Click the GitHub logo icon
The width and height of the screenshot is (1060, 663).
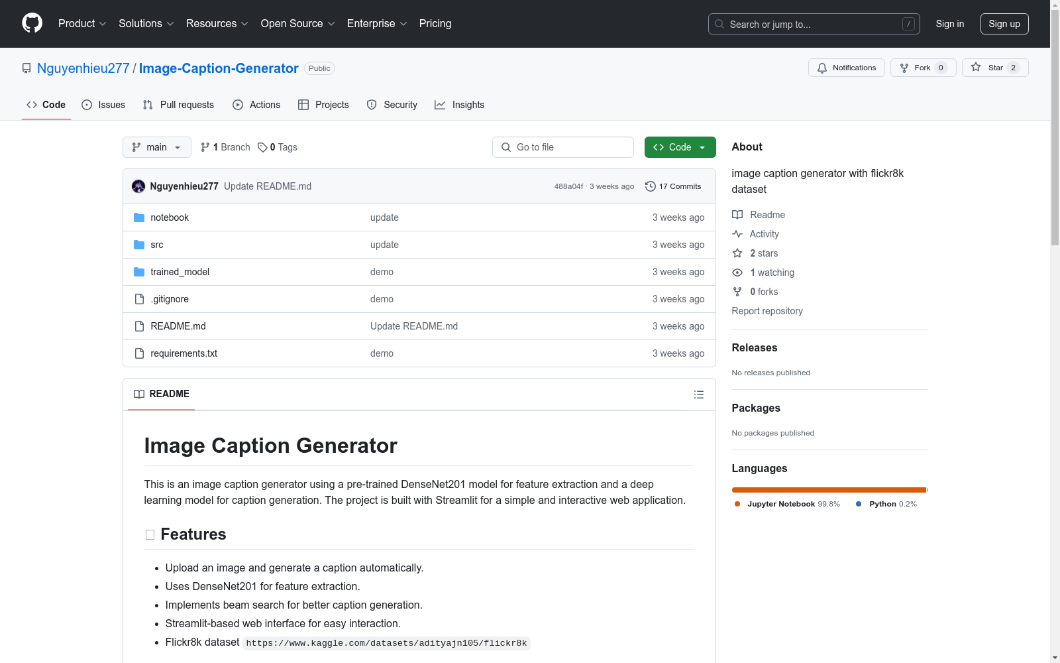(32, 23)
